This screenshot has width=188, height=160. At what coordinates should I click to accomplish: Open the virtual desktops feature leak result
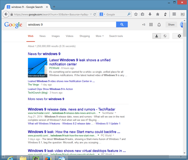tap(77, 151)
